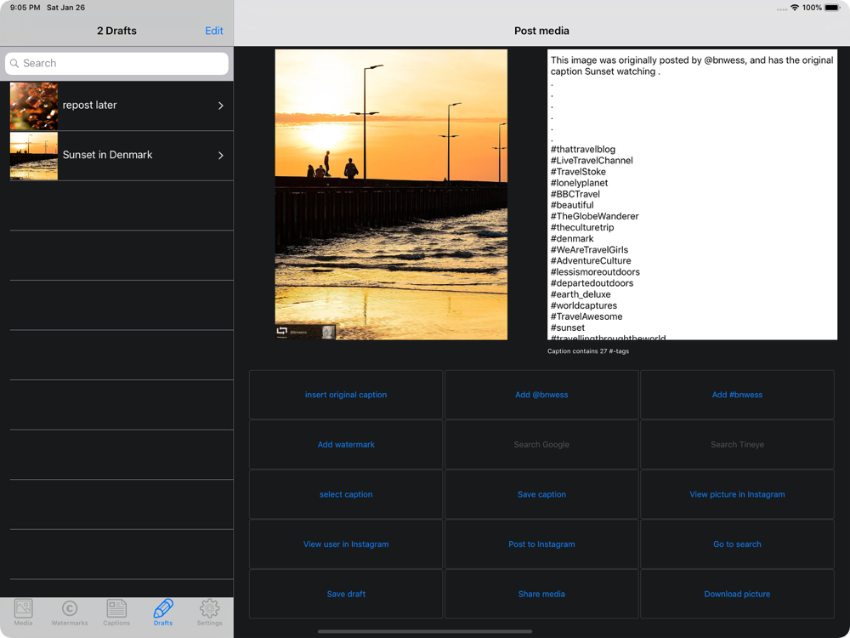Tap 'Add @bnwess' button

[541, 395]
